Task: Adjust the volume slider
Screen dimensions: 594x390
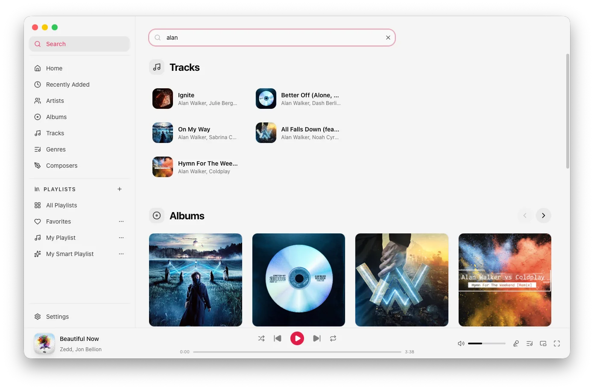Action: [487, 343]
